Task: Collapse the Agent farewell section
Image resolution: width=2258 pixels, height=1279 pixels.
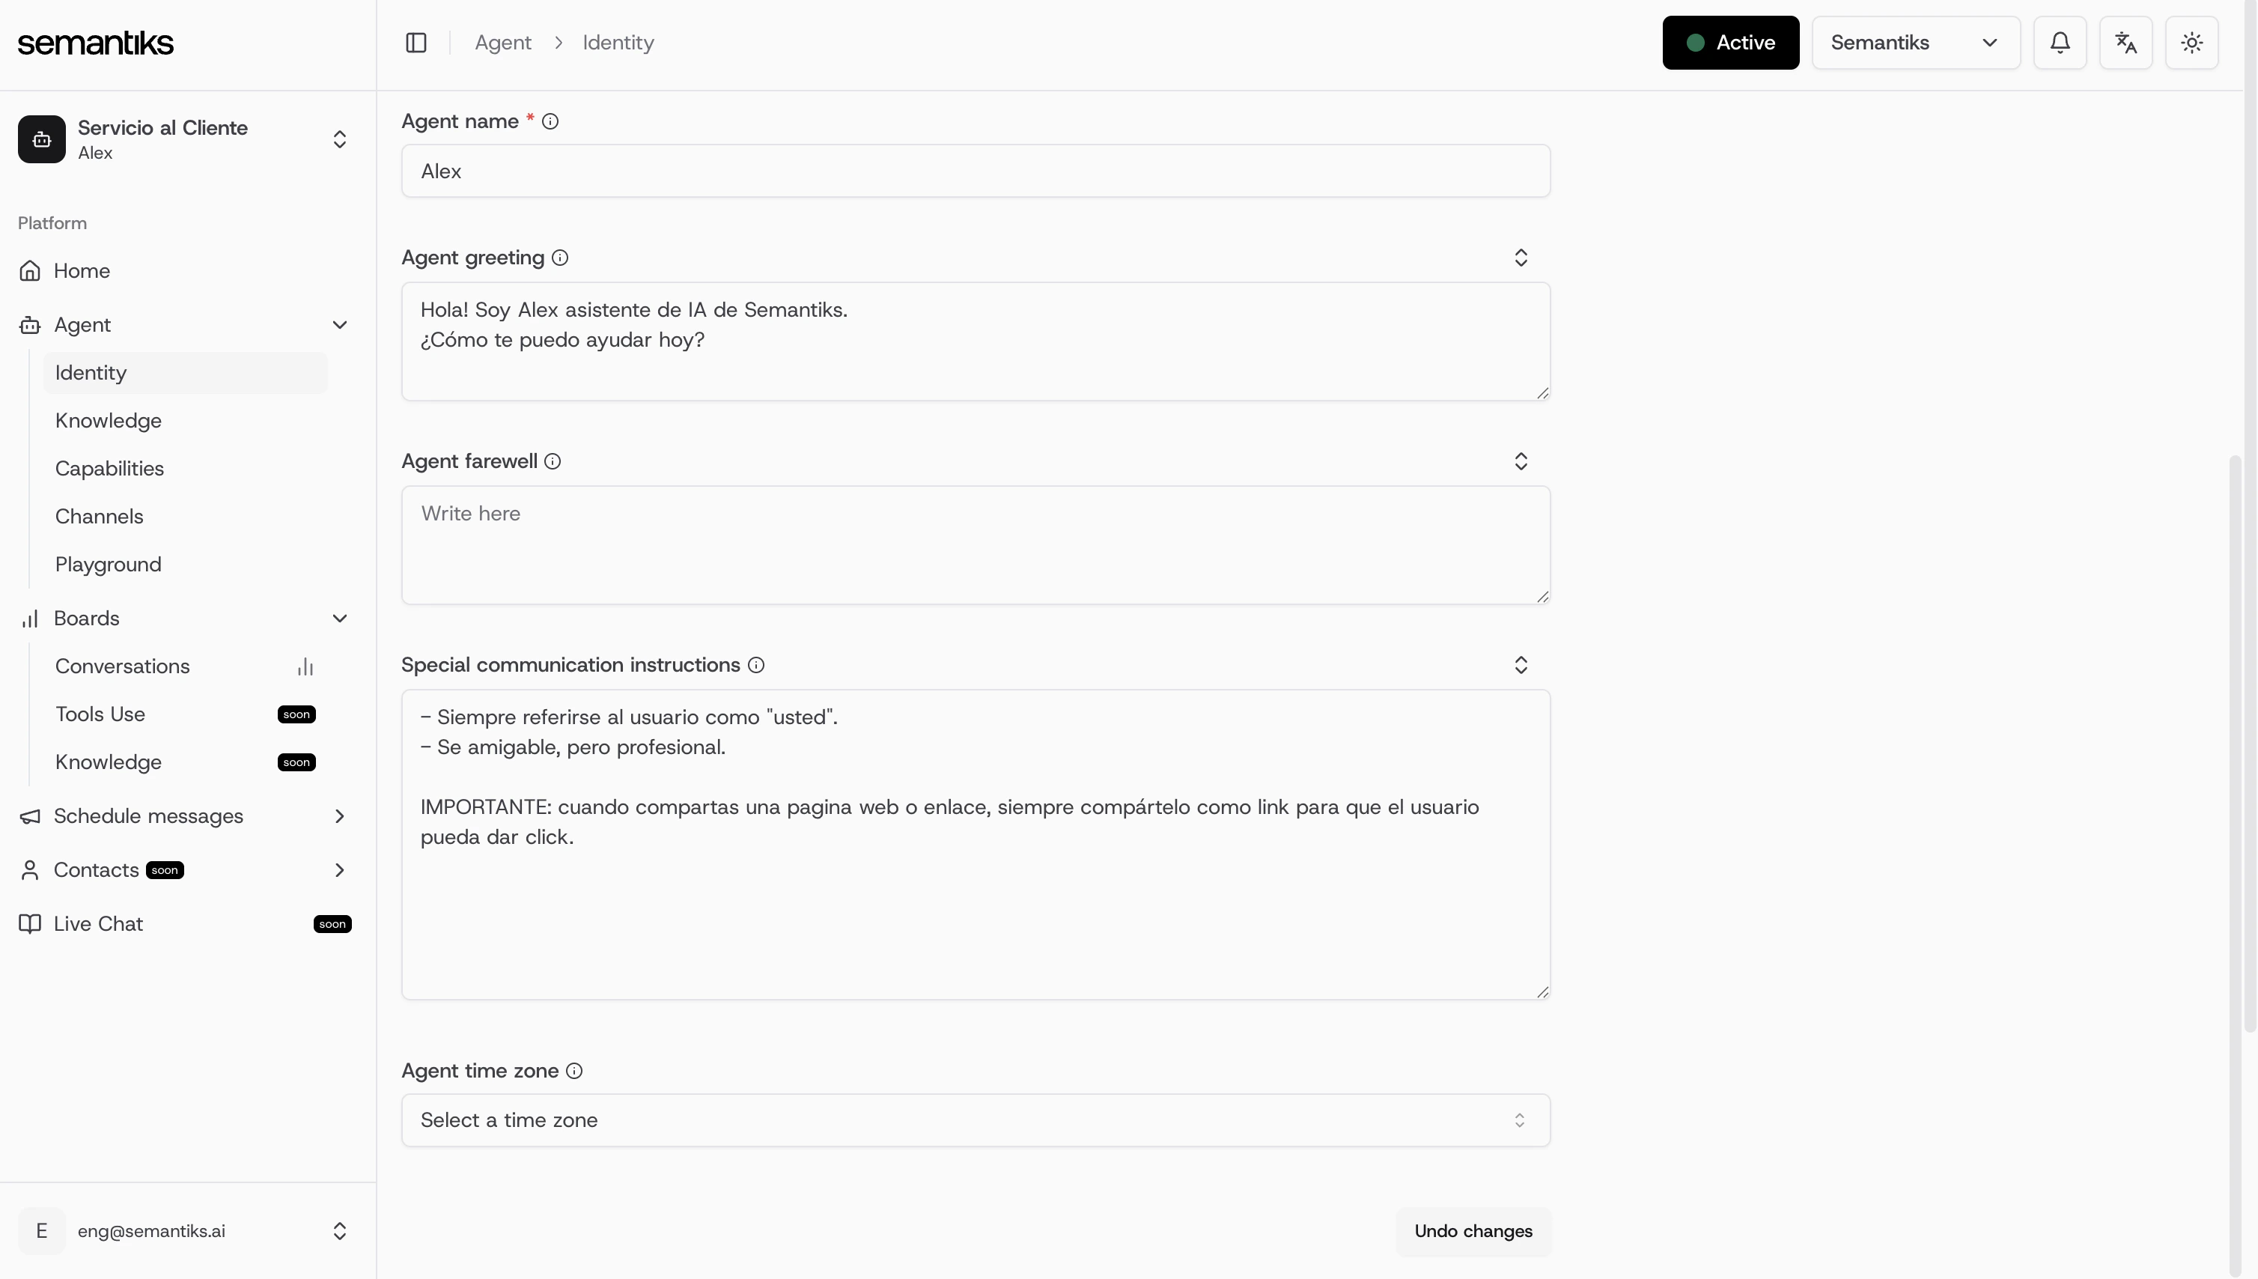Action: pos(1521,461)
